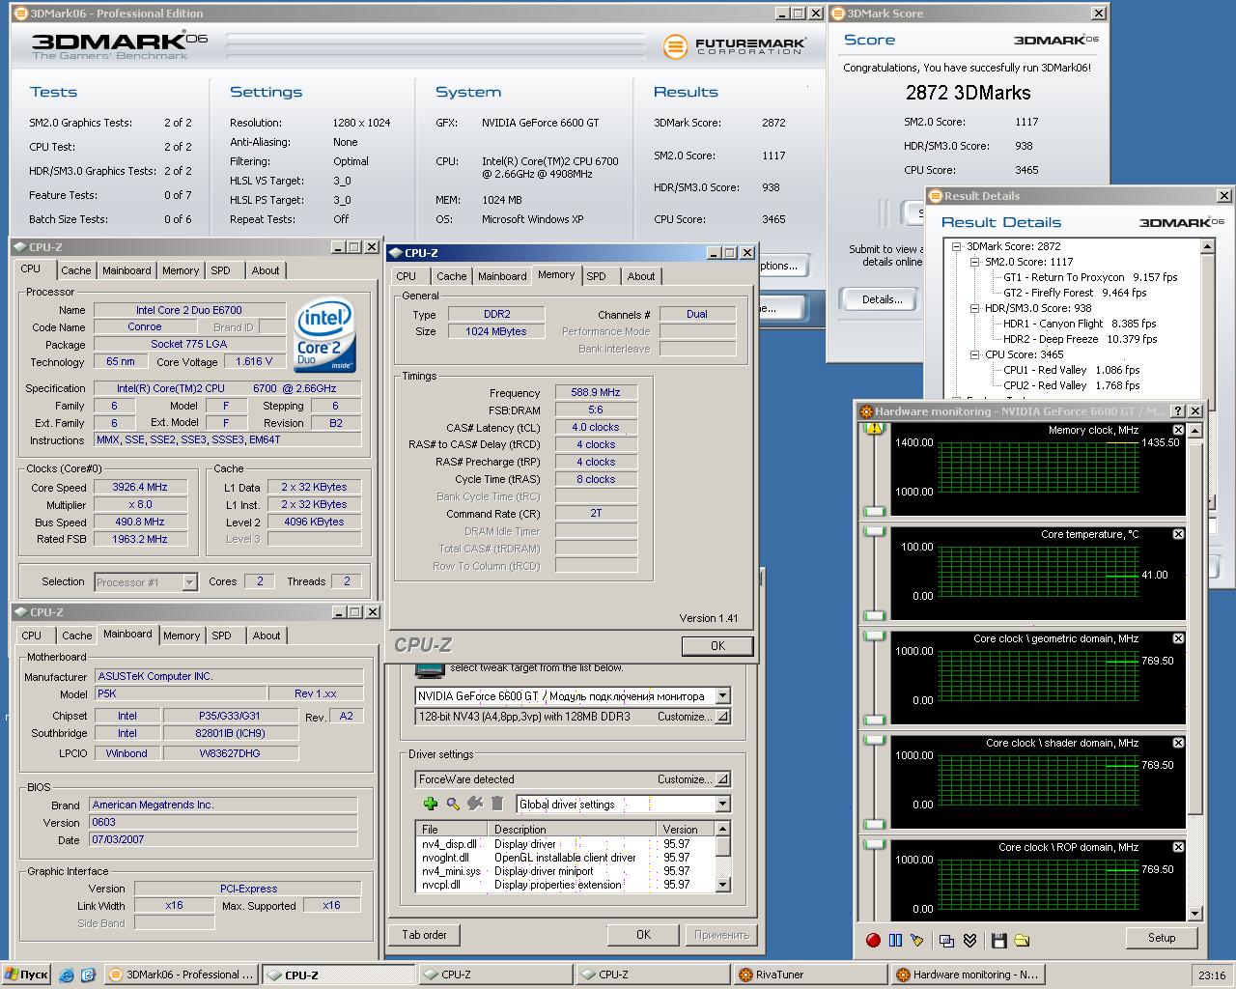This screenshot has height=989, width=1236.
Task: Click the warning triangle beside Memory clock graph
Action: (875, 428)
